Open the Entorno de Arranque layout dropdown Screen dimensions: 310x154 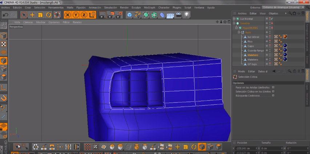pyautogui.click(x=283, y=7)
